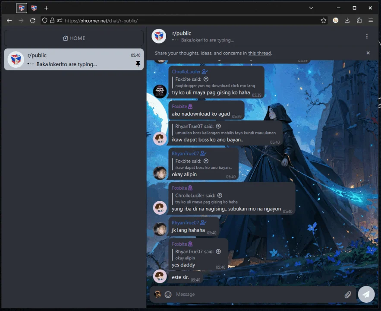Click the 'este sir.' message bubble

(x=186, y=278)
